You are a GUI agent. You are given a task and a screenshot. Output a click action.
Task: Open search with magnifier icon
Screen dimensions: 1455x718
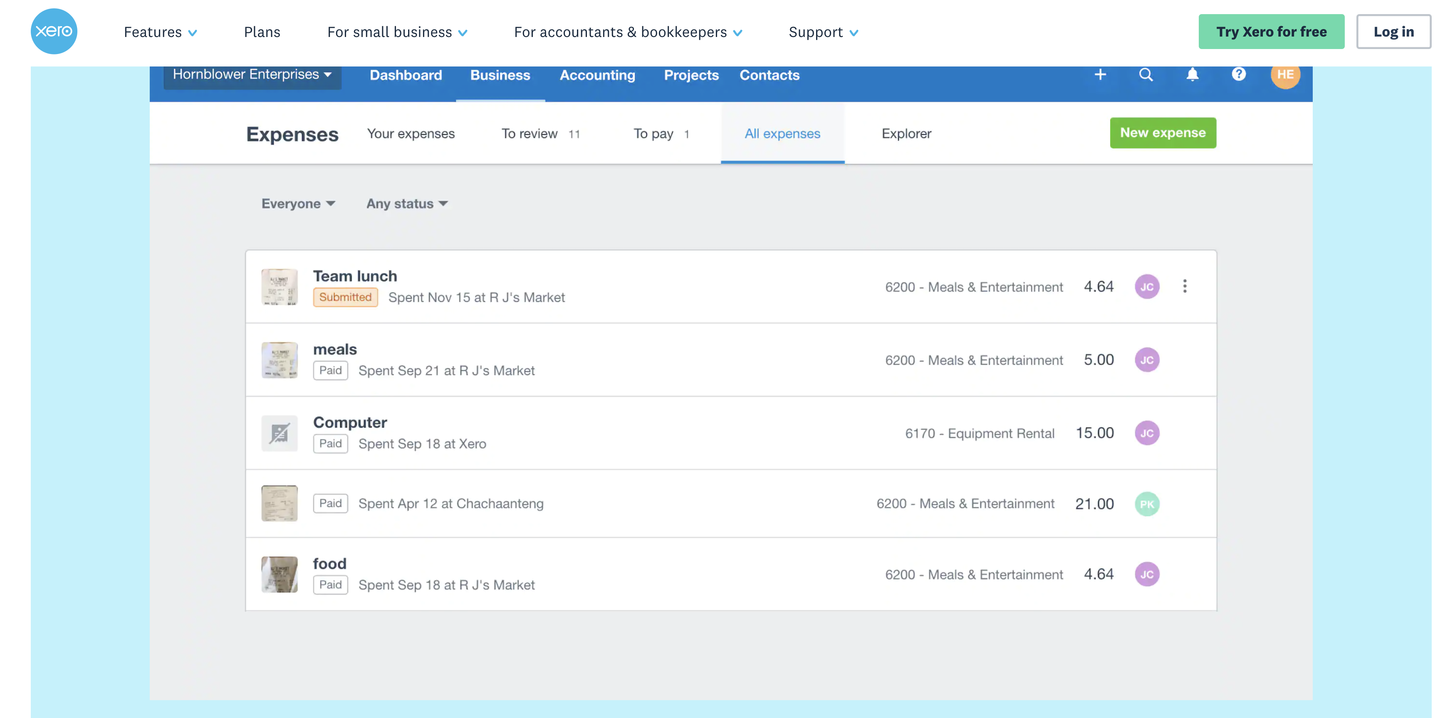pyautogui.click(x=1146, y=74)
